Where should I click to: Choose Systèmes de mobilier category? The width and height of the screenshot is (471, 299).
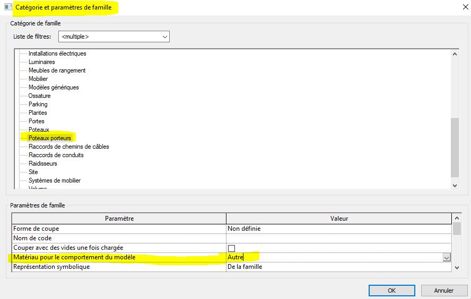[x=55, y=180]
